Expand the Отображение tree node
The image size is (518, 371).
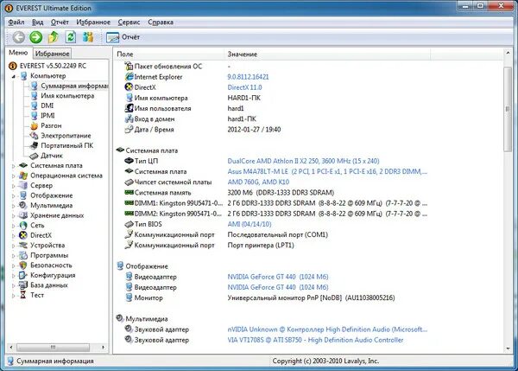(x=14, y=195)
